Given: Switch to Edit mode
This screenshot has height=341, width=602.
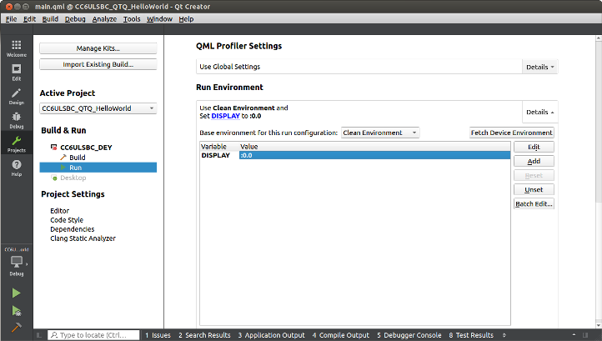Looking at the screenshot, I should 17,73.
